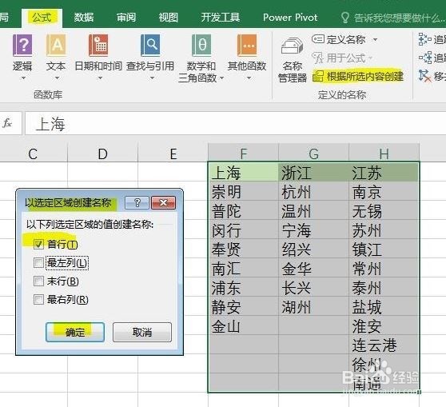The image size is (446, 407).
Task: Select cell containing 浙江
Action: (314, 172)
